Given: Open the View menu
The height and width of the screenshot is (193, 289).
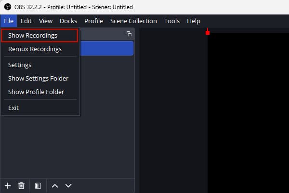Looking at the screenshot, I should coord(46,21).
